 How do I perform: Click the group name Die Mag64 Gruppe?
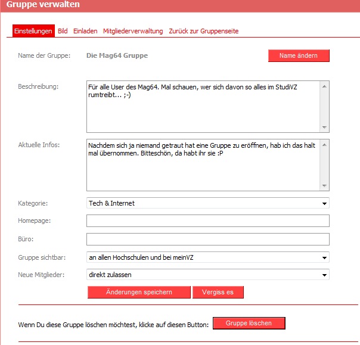(117, 55)
